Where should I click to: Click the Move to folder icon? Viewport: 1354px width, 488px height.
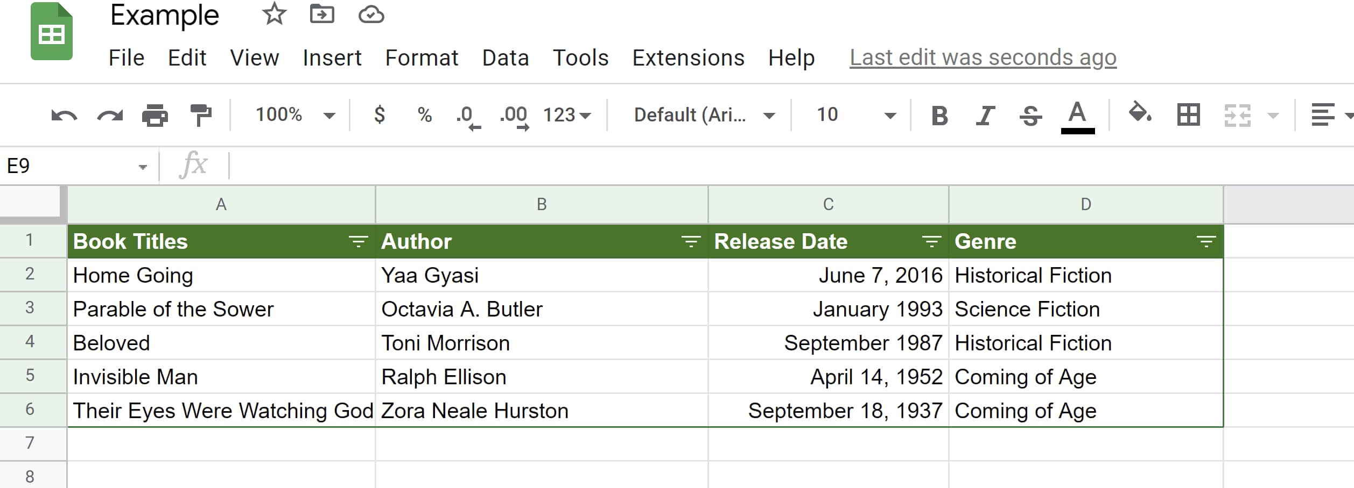point(322,14)
